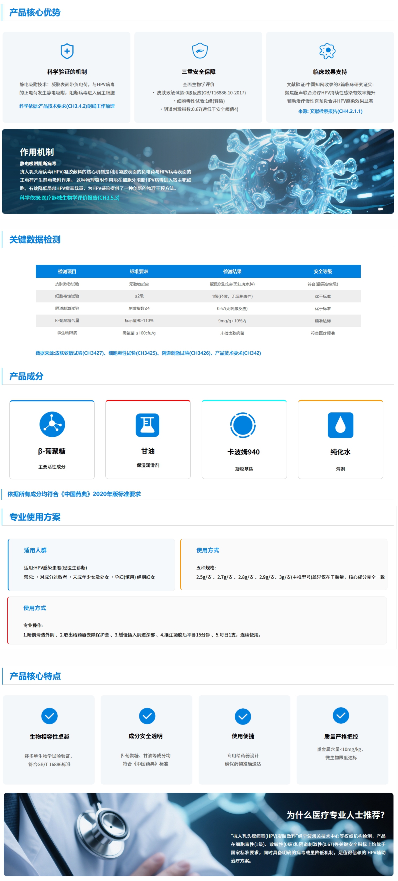Click checkmark icon above 使用便捷

(243, 716)
